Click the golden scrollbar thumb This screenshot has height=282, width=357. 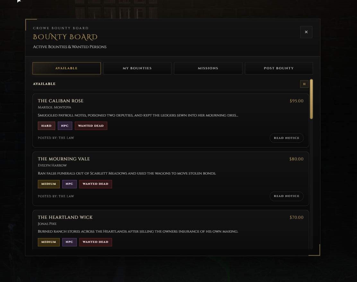311,99
